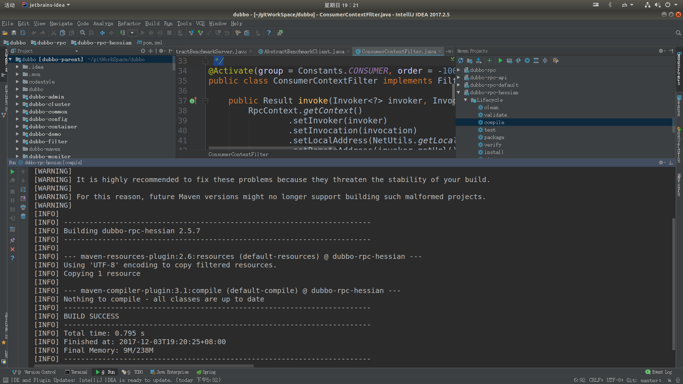683x384 pixels.
Task: Open the Refactor menu
Action: click(129, 23)
